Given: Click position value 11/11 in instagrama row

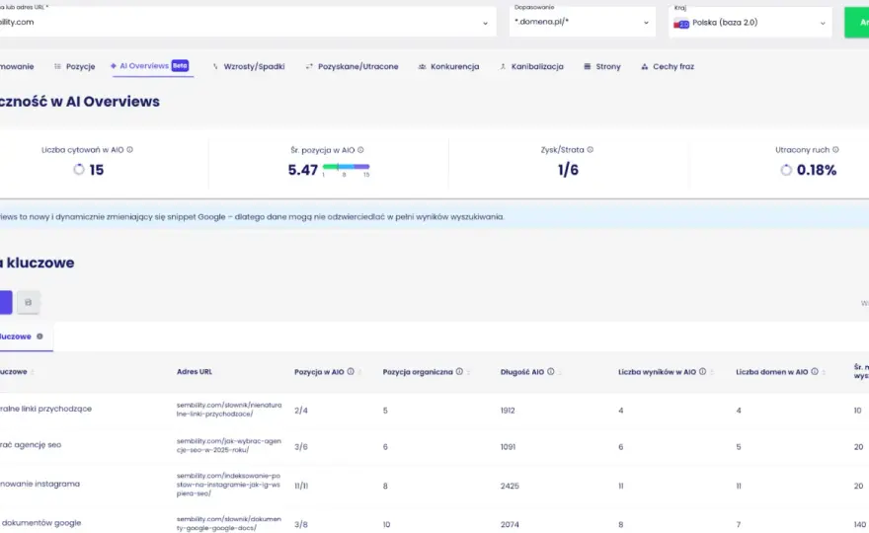Looking at the screenshot, I should pyautogui.click(x=301, y=486).
